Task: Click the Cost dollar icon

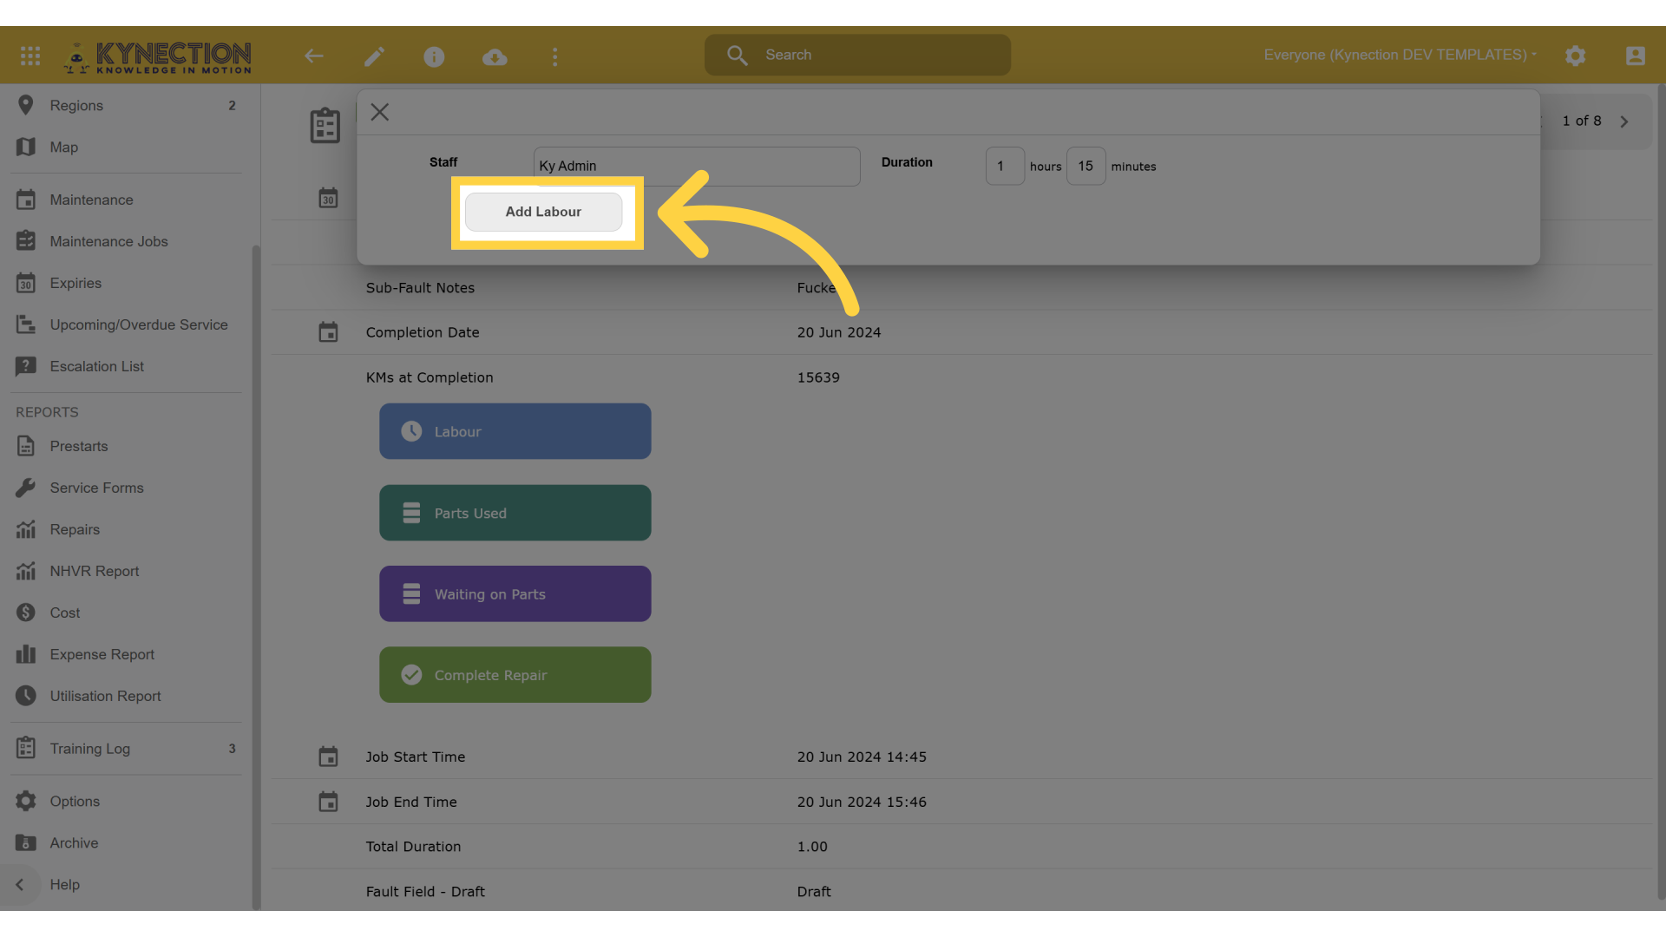Action: [x=26, y=613]
